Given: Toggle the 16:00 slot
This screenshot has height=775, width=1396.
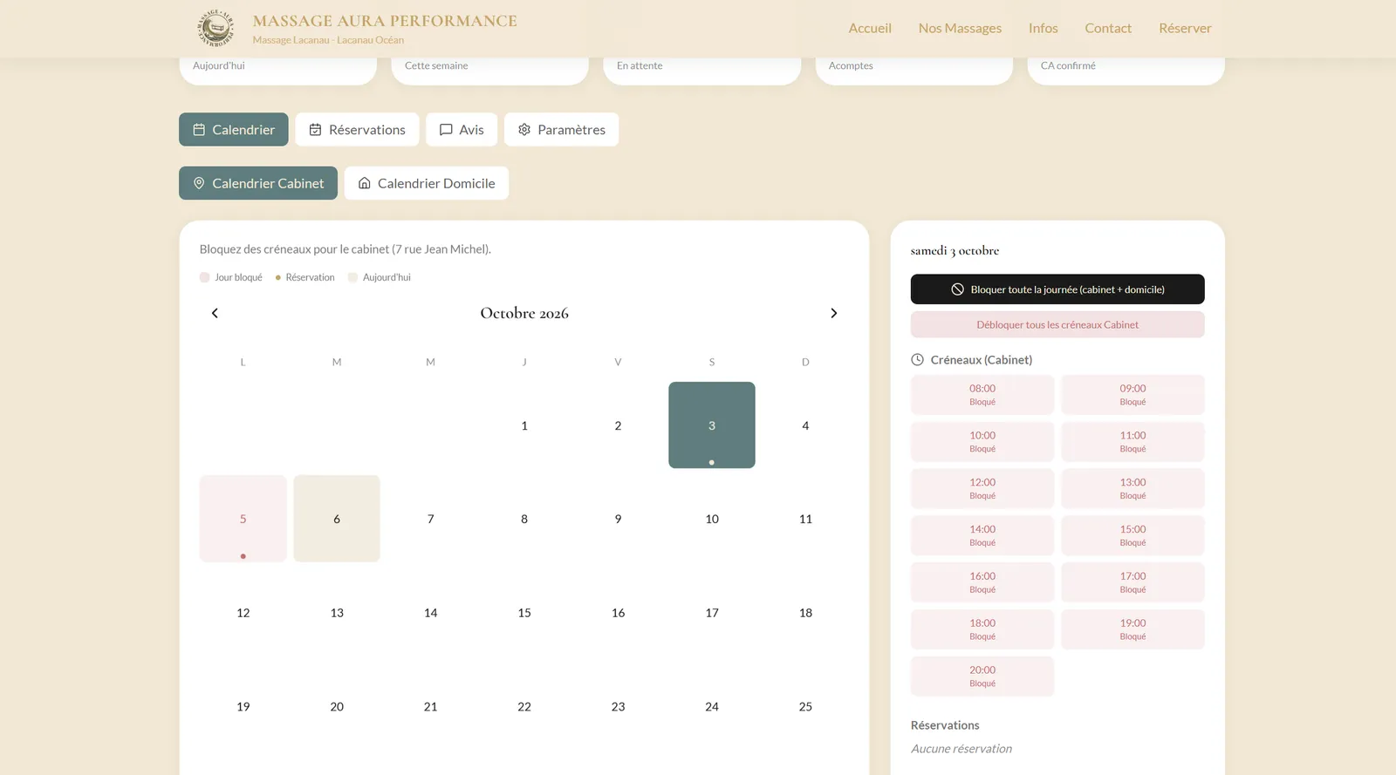Looking at the screenshot, I should pos(982,582).
